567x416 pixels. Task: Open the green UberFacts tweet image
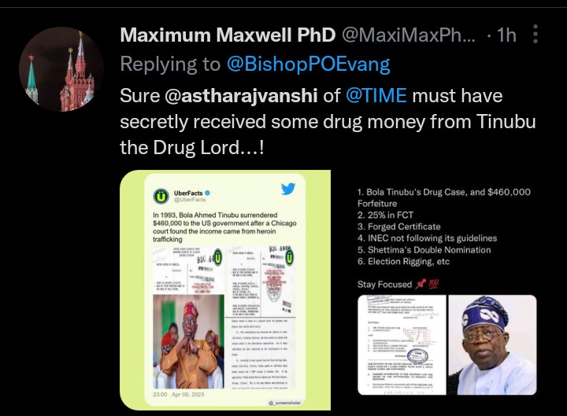225,290
